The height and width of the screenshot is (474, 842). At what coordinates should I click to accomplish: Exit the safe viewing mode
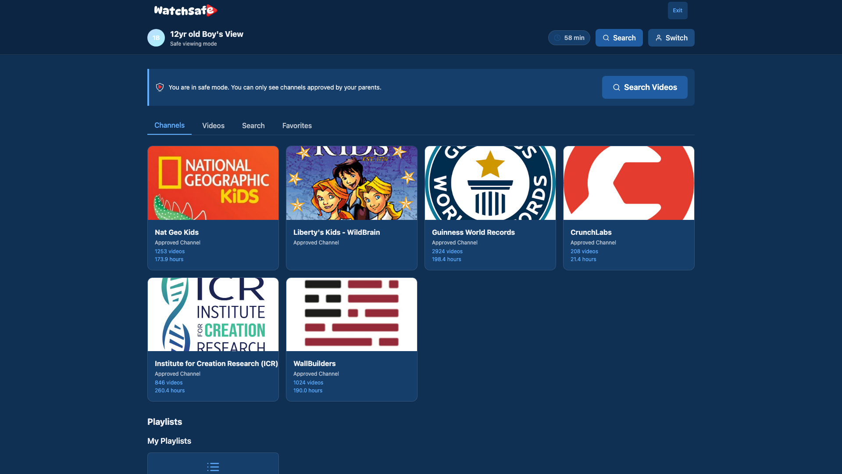click(x=678, y=11)
